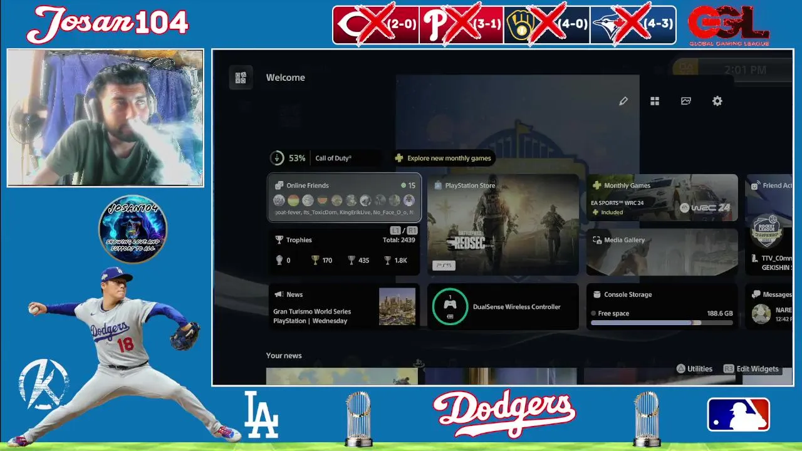Click the platinum trophy count icon

(x=279, y=260)
